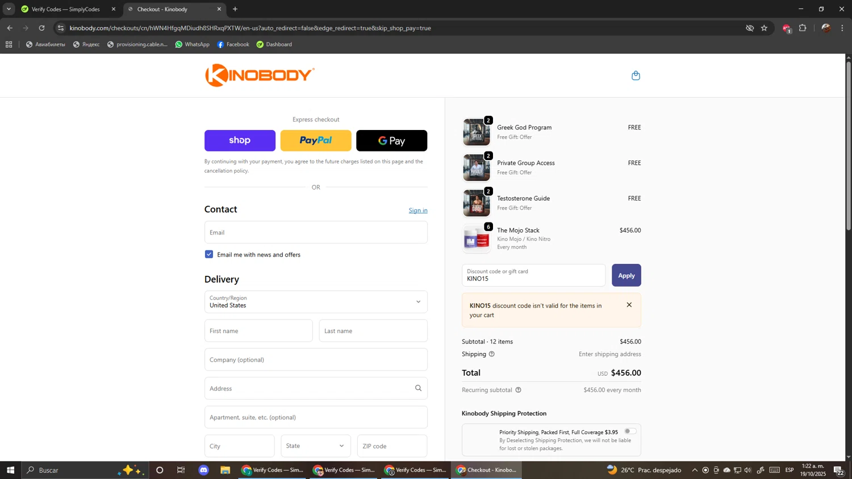This screenshot has width=852, height=479.
Task: Open Testosterone Guide product thumbnail
Action: [477, 203]
